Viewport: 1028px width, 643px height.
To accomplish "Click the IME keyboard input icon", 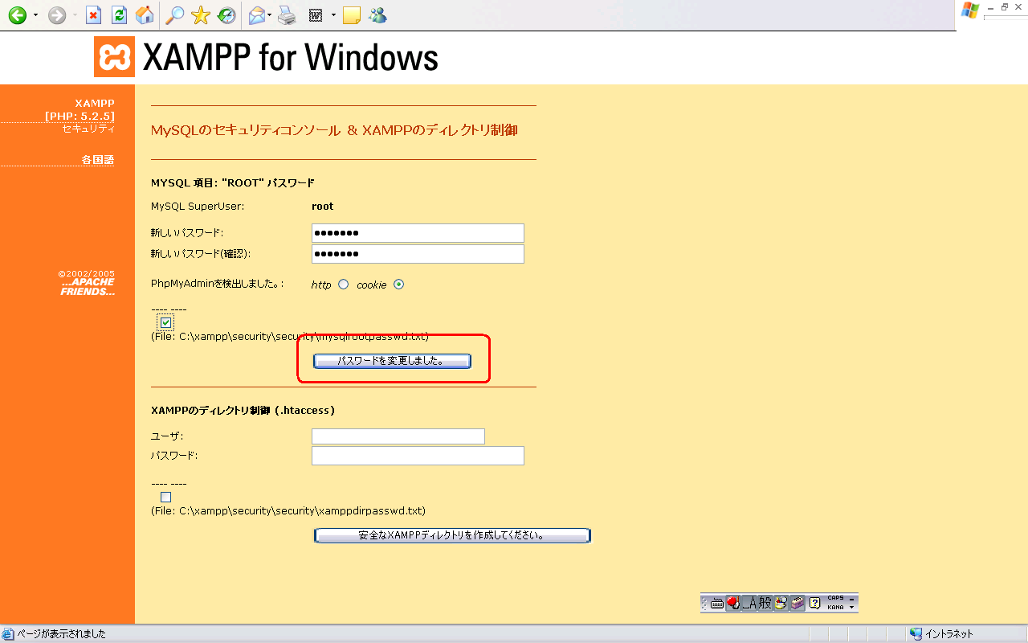I will [x=717, y=603].
